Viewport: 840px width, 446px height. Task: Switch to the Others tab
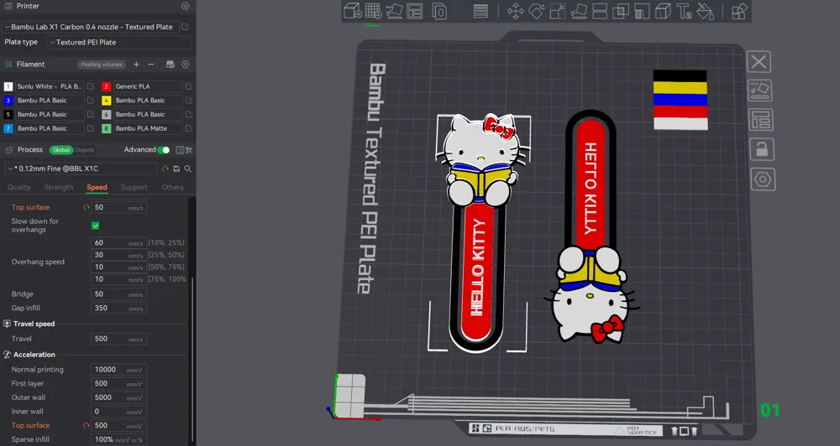tap(172, 187)
